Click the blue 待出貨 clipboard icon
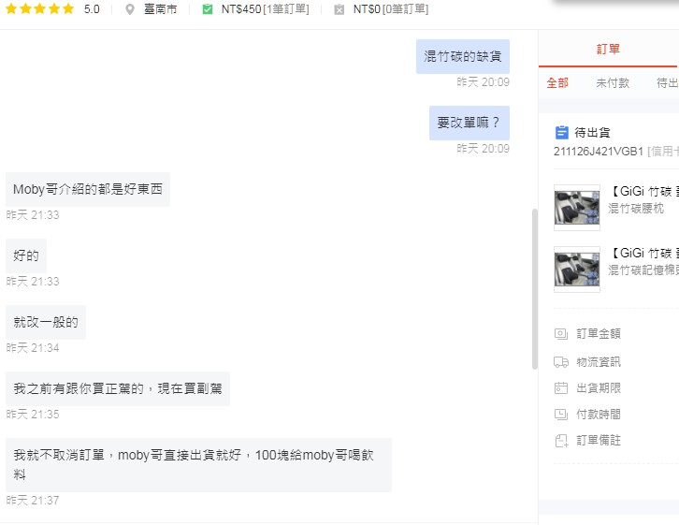 click(x=561, y=133)
